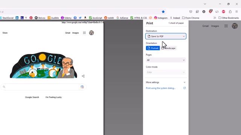The image size is (241, 135).
Task: Open the Extensions puzzle-piece icon
Action: tap(230, 12)
